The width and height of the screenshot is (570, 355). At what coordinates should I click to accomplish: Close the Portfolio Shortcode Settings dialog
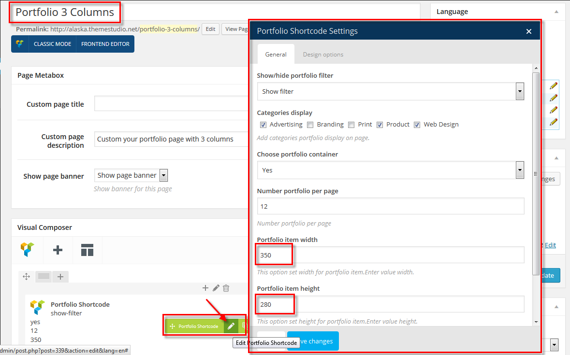click(529, 31)
